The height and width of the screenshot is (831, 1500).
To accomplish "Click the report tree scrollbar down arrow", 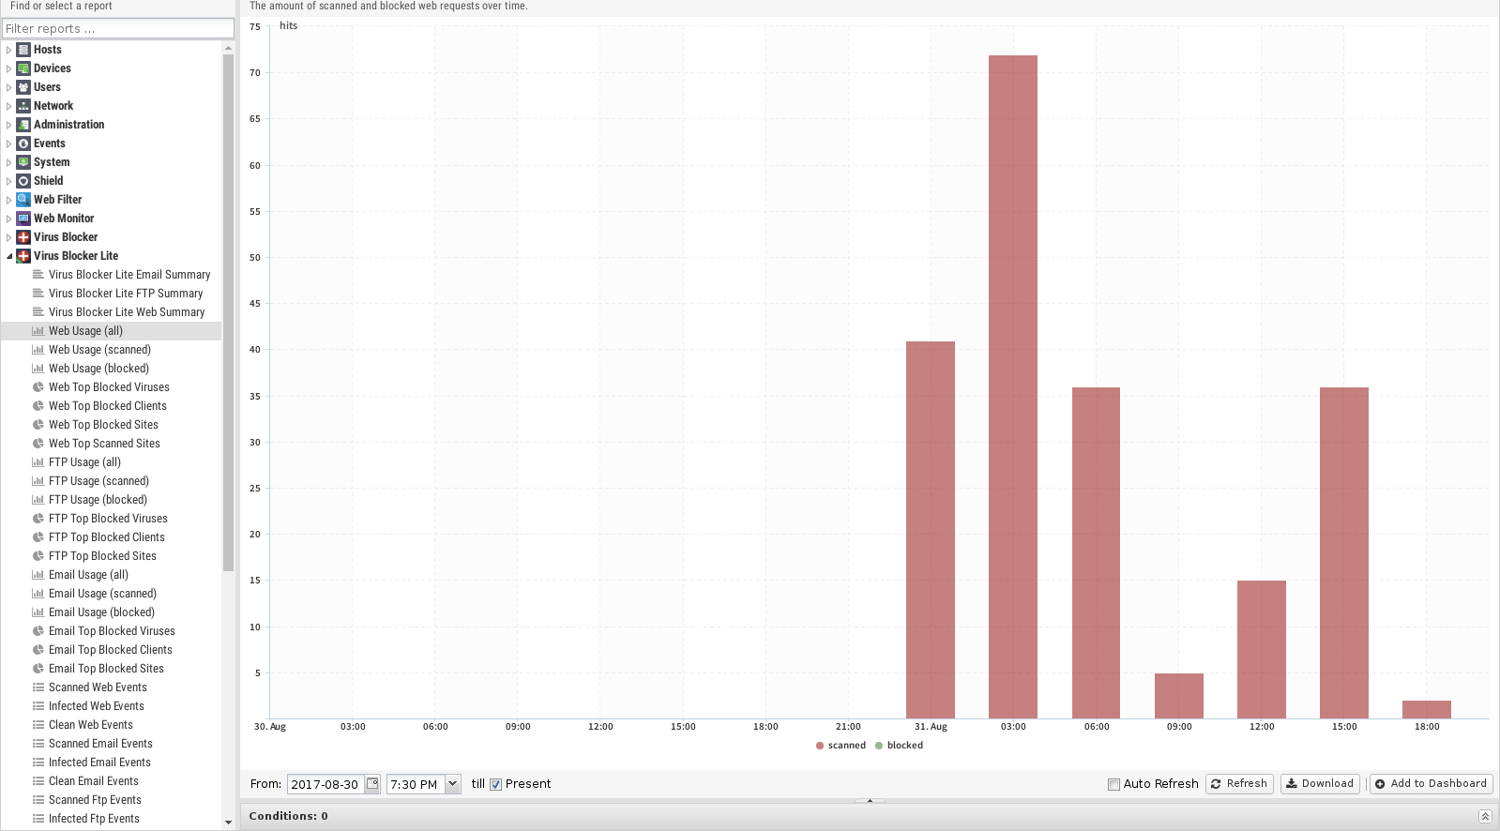I will coord(229,823).
